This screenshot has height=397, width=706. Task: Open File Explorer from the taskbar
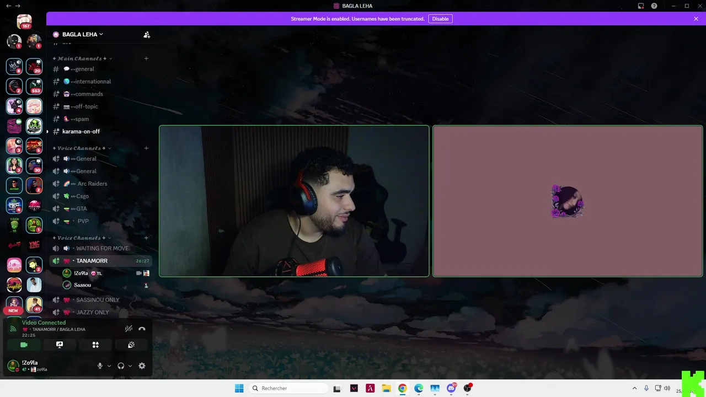coord(386,388)
